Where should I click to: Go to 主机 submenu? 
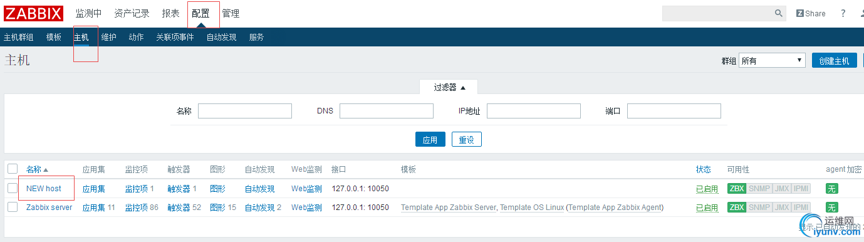click(x=81, y=37)
